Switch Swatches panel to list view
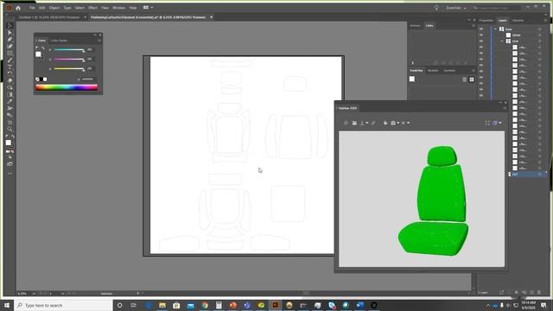 [465, 79]
